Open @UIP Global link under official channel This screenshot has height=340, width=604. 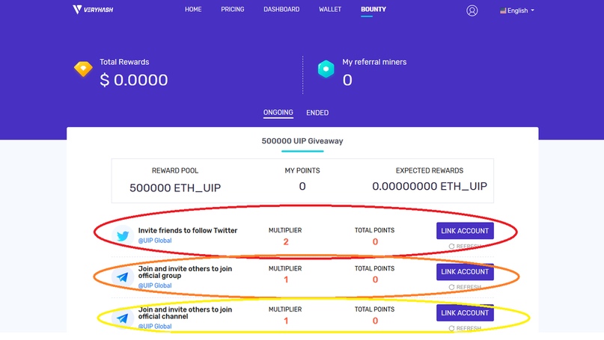pyautogui.click(x=155, y=326)
